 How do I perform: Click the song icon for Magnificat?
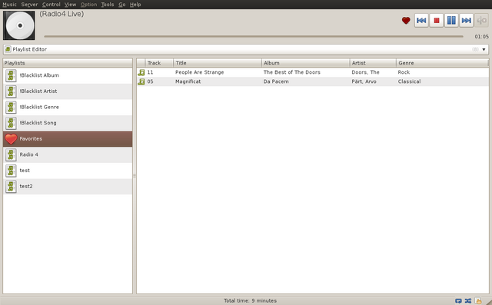pos(141,81)
